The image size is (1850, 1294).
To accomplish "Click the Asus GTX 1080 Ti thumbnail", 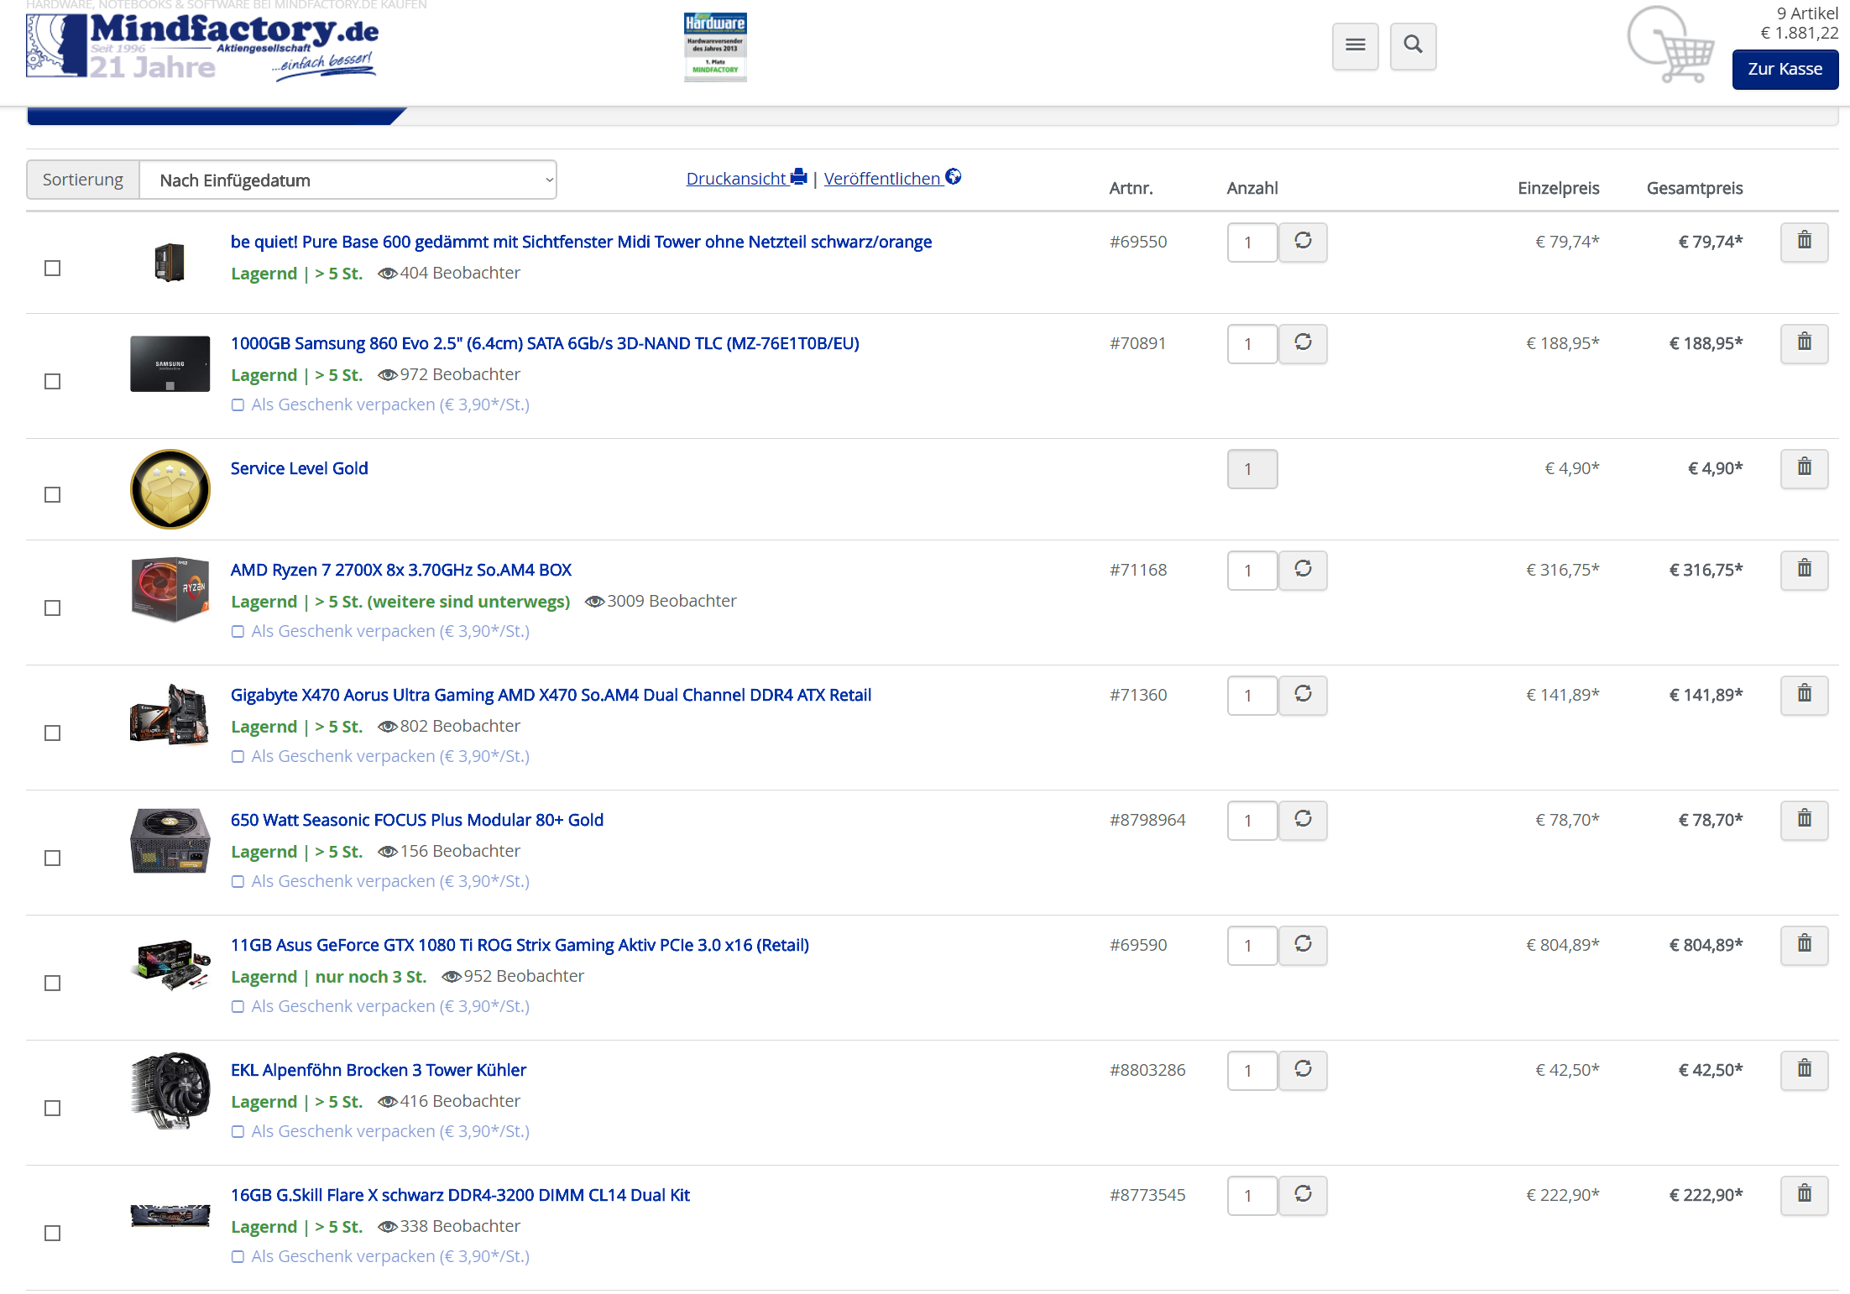I will [x=170, y=964].
